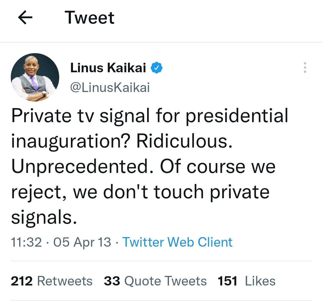Open the Linus Kaikai display name
The image size is (323, 301).
click(108, 68)
